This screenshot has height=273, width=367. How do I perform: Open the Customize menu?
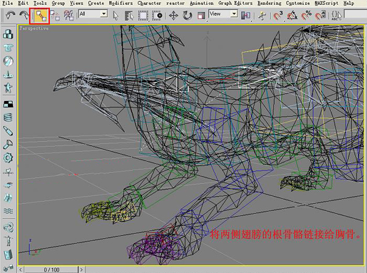point(298,3)
